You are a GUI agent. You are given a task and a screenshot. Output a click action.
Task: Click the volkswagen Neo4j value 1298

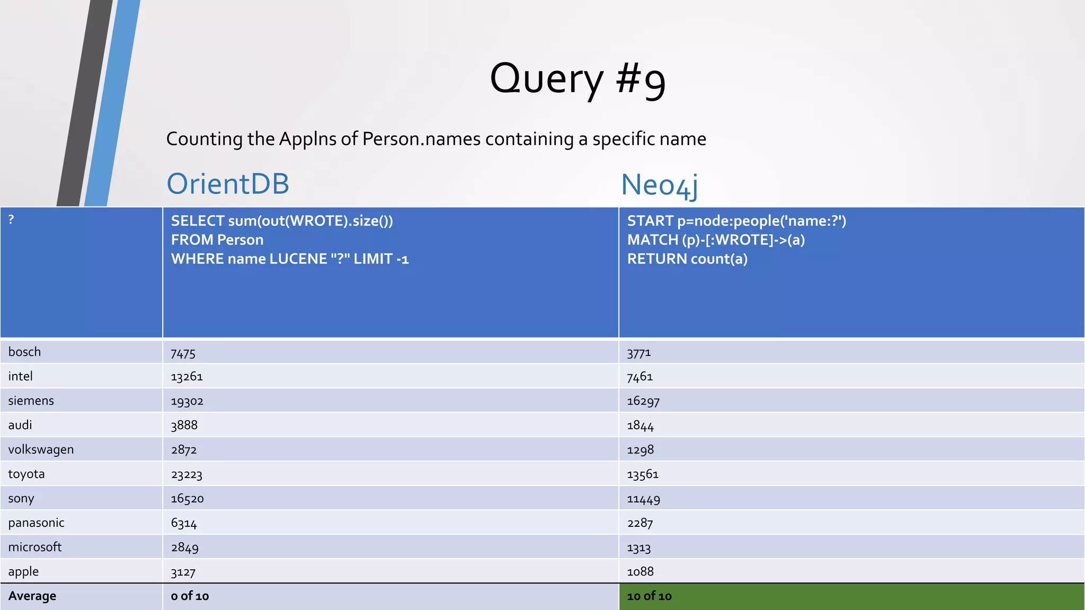coord(640,450)
